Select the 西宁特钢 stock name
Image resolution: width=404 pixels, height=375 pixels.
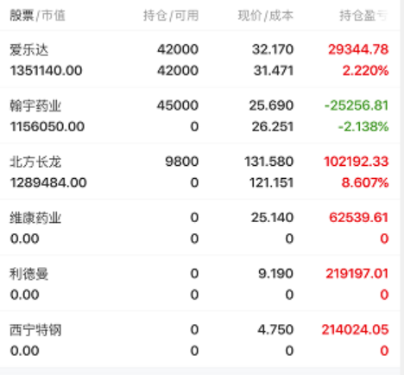point(35,330)
